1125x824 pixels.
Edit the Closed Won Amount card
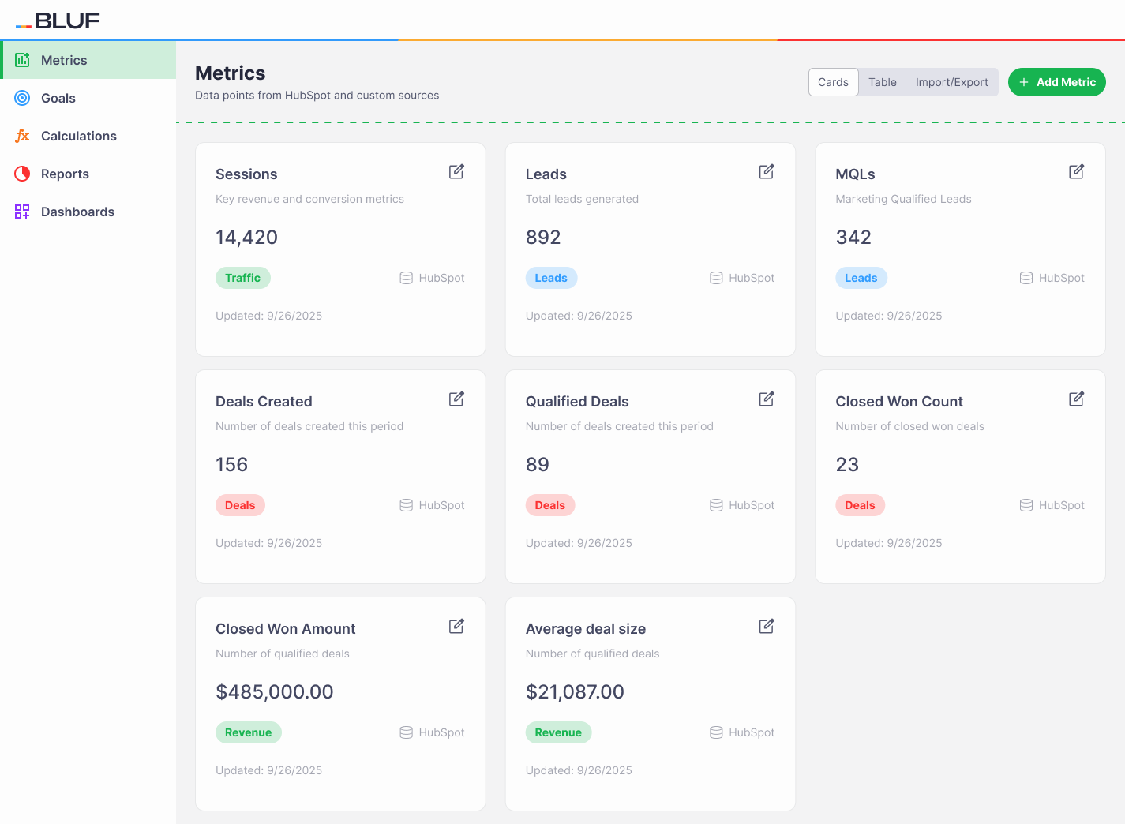[x=456, y=627]
